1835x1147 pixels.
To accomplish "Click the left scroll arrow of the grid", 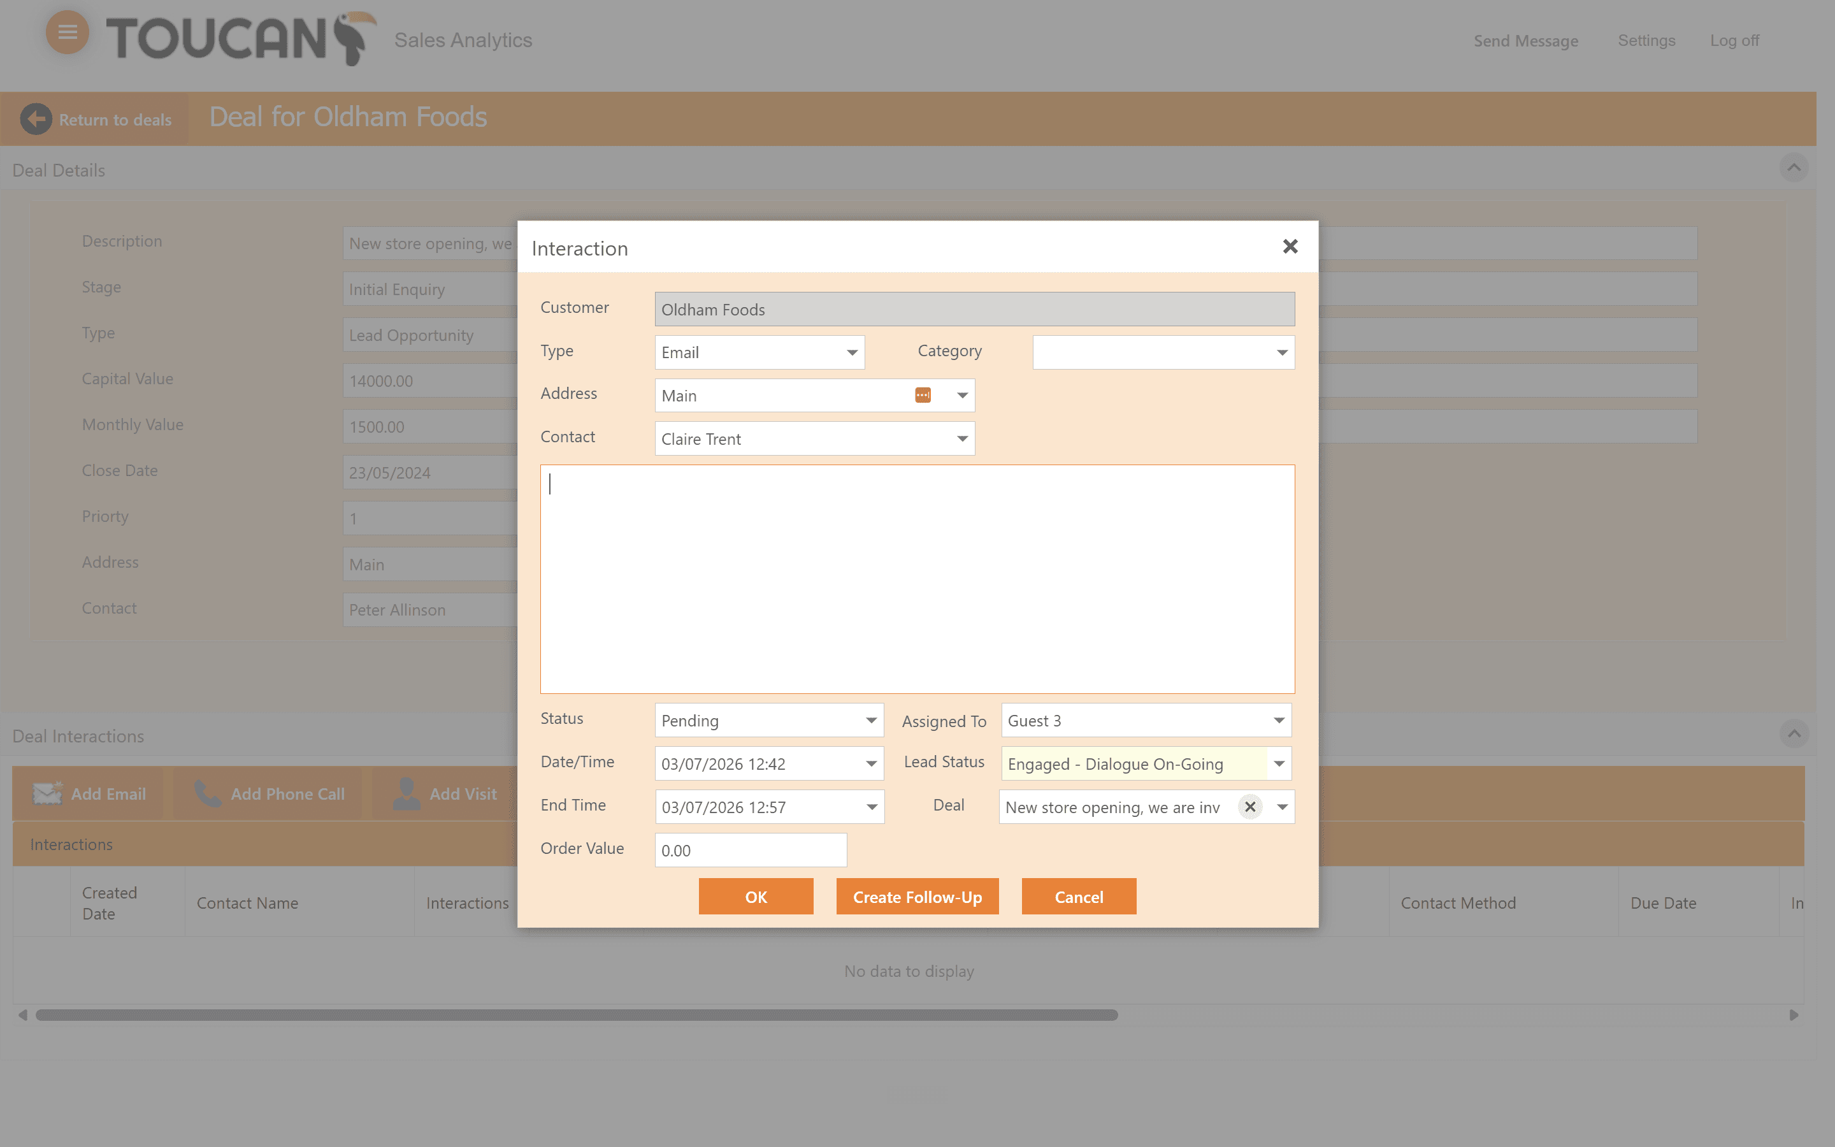I will (x=23, y=1015).
